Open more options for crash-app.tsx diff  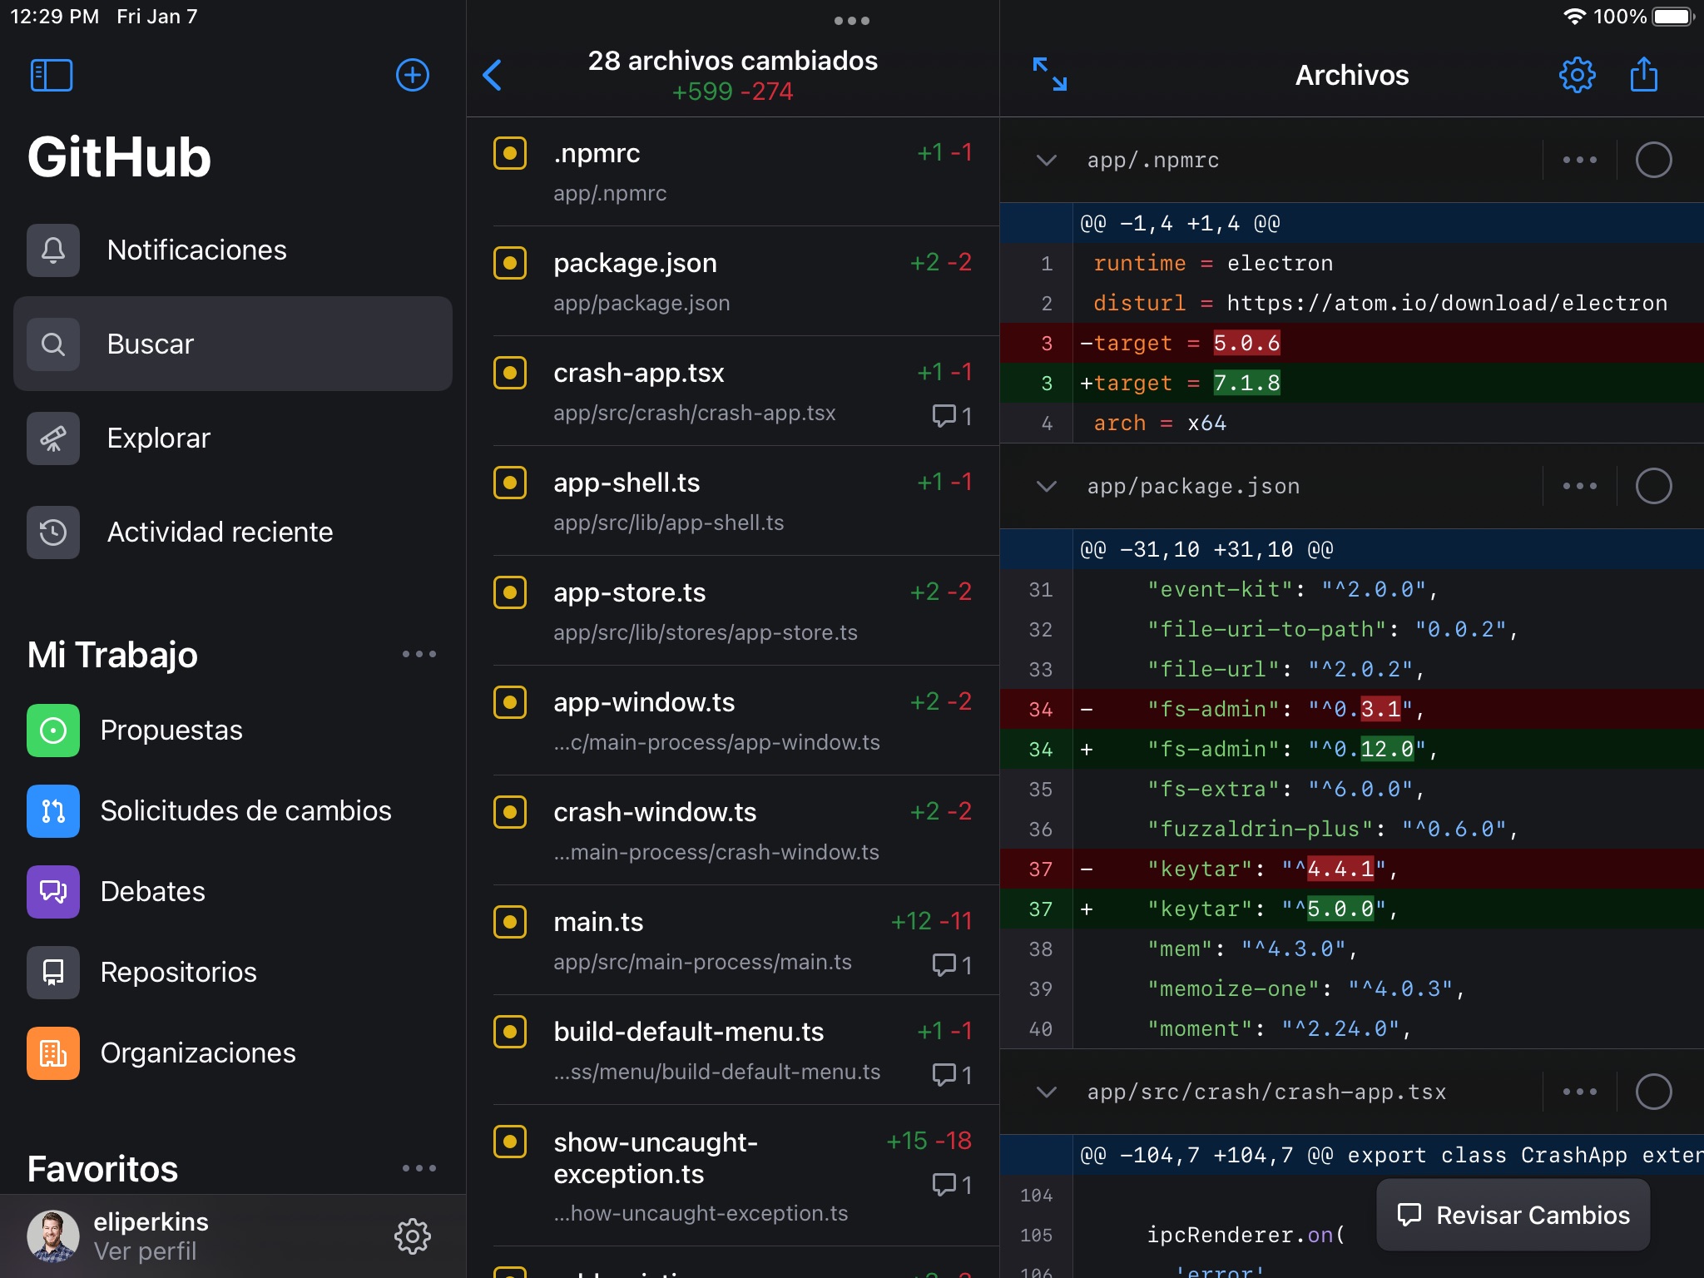coord(1580,1092)
